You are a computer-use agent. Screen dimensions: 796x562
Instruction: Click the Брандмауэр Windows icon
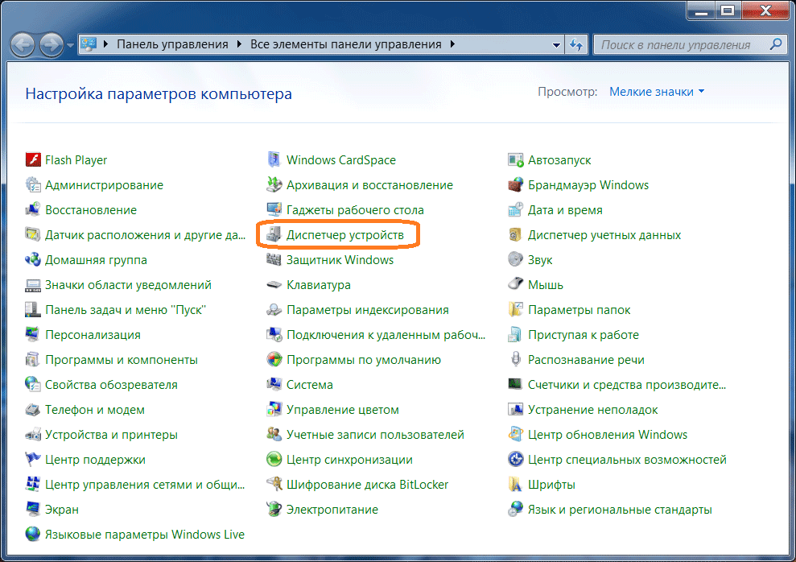[516, 185]
